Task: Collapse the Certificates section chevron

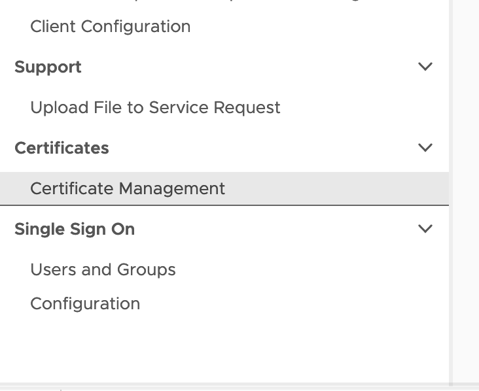Action: click(425, 148)
